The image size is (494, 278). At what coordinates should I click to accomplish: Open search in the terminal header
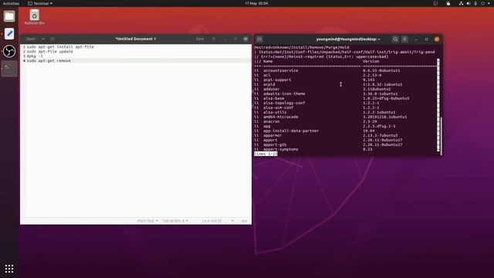395,39
